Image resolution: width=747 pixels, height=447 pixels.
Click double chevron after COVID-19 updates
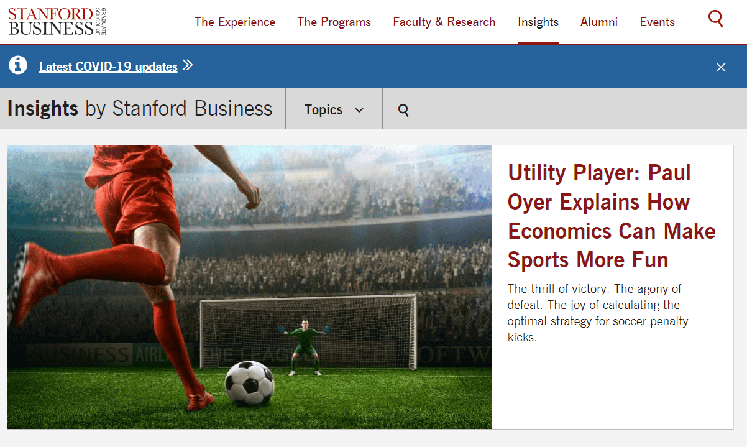(188, 65)
